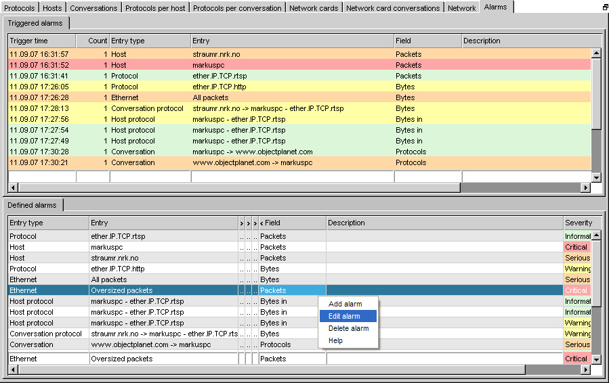Click highlighted Oversized packets alarm row
Screen dimensions: 609x383
(x=299, y=291)
